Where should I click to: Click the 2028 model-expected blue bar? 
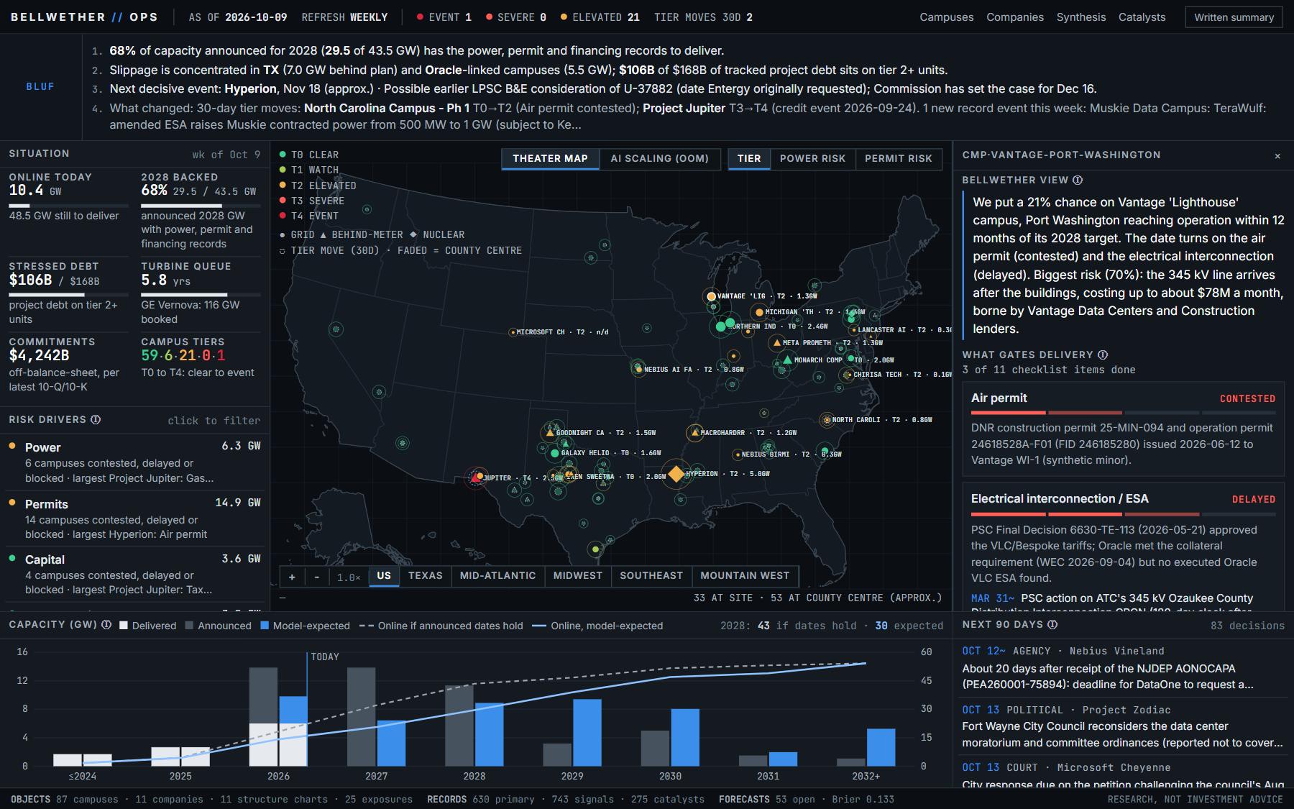pyautogui.click(x=490, y=734)
